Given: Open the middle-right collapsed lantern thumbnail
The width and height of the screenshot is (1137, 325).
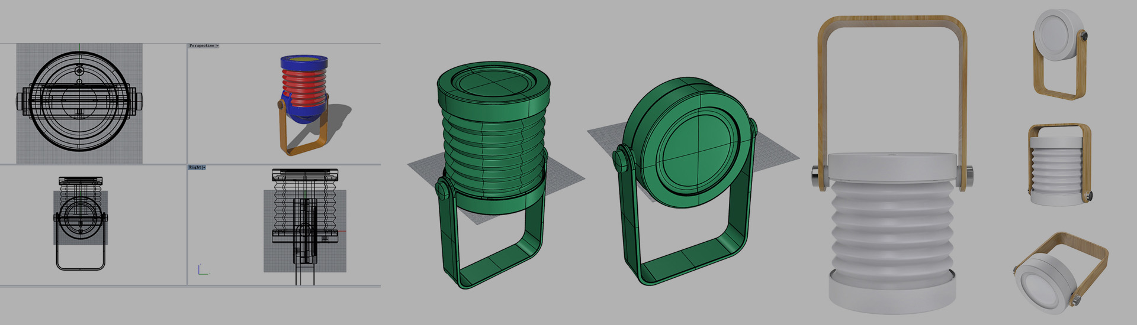Looking at the screenshot, I should 1060,165.
